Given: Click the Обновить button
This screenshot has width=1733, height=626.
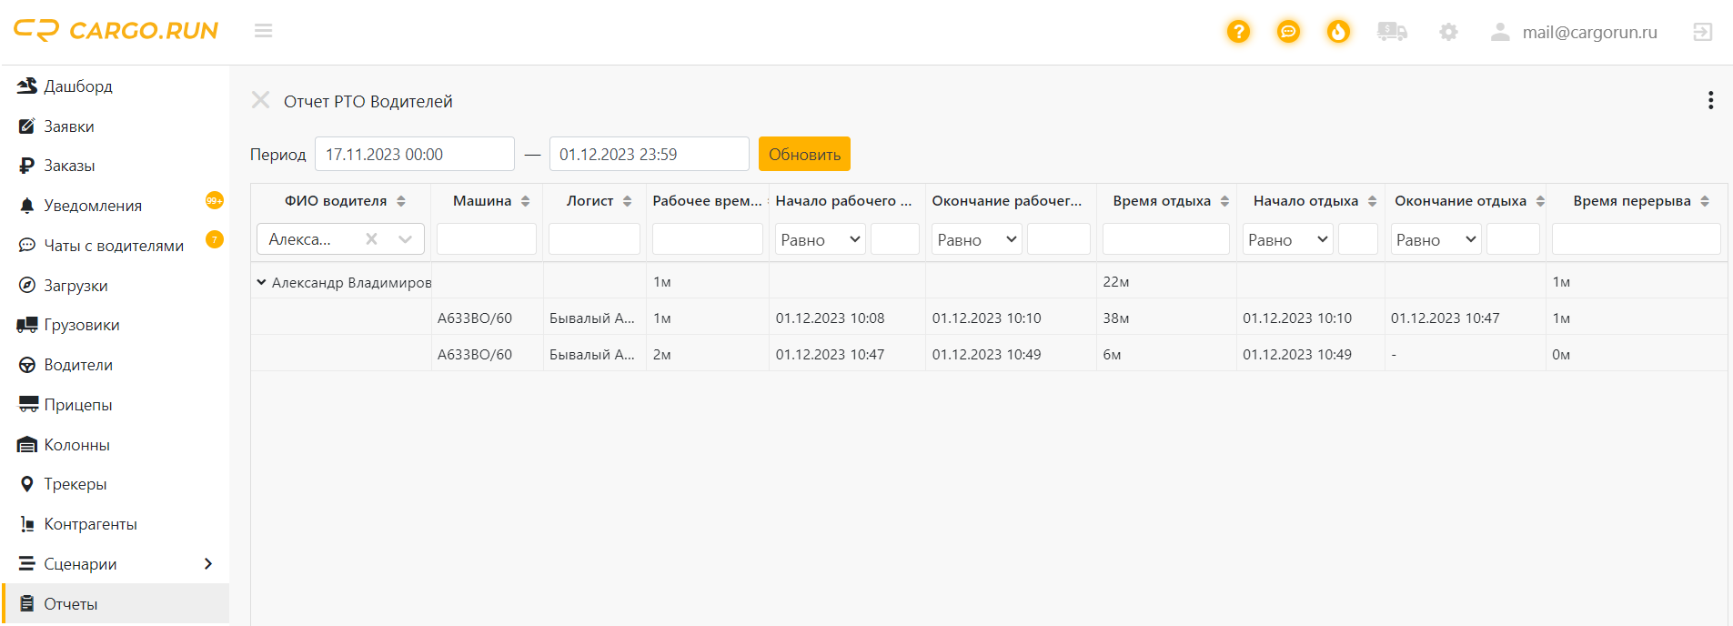Looking at the screenshot, I should (x=804, y=154).
